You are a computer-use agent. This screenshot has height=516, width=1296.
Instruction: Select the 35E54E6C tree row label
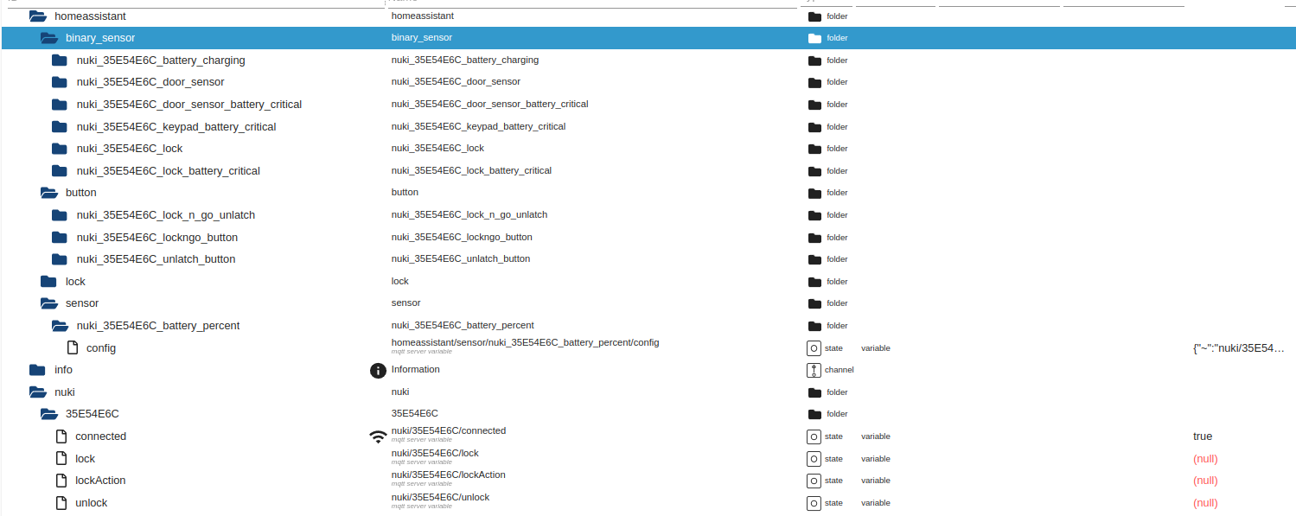93,414
